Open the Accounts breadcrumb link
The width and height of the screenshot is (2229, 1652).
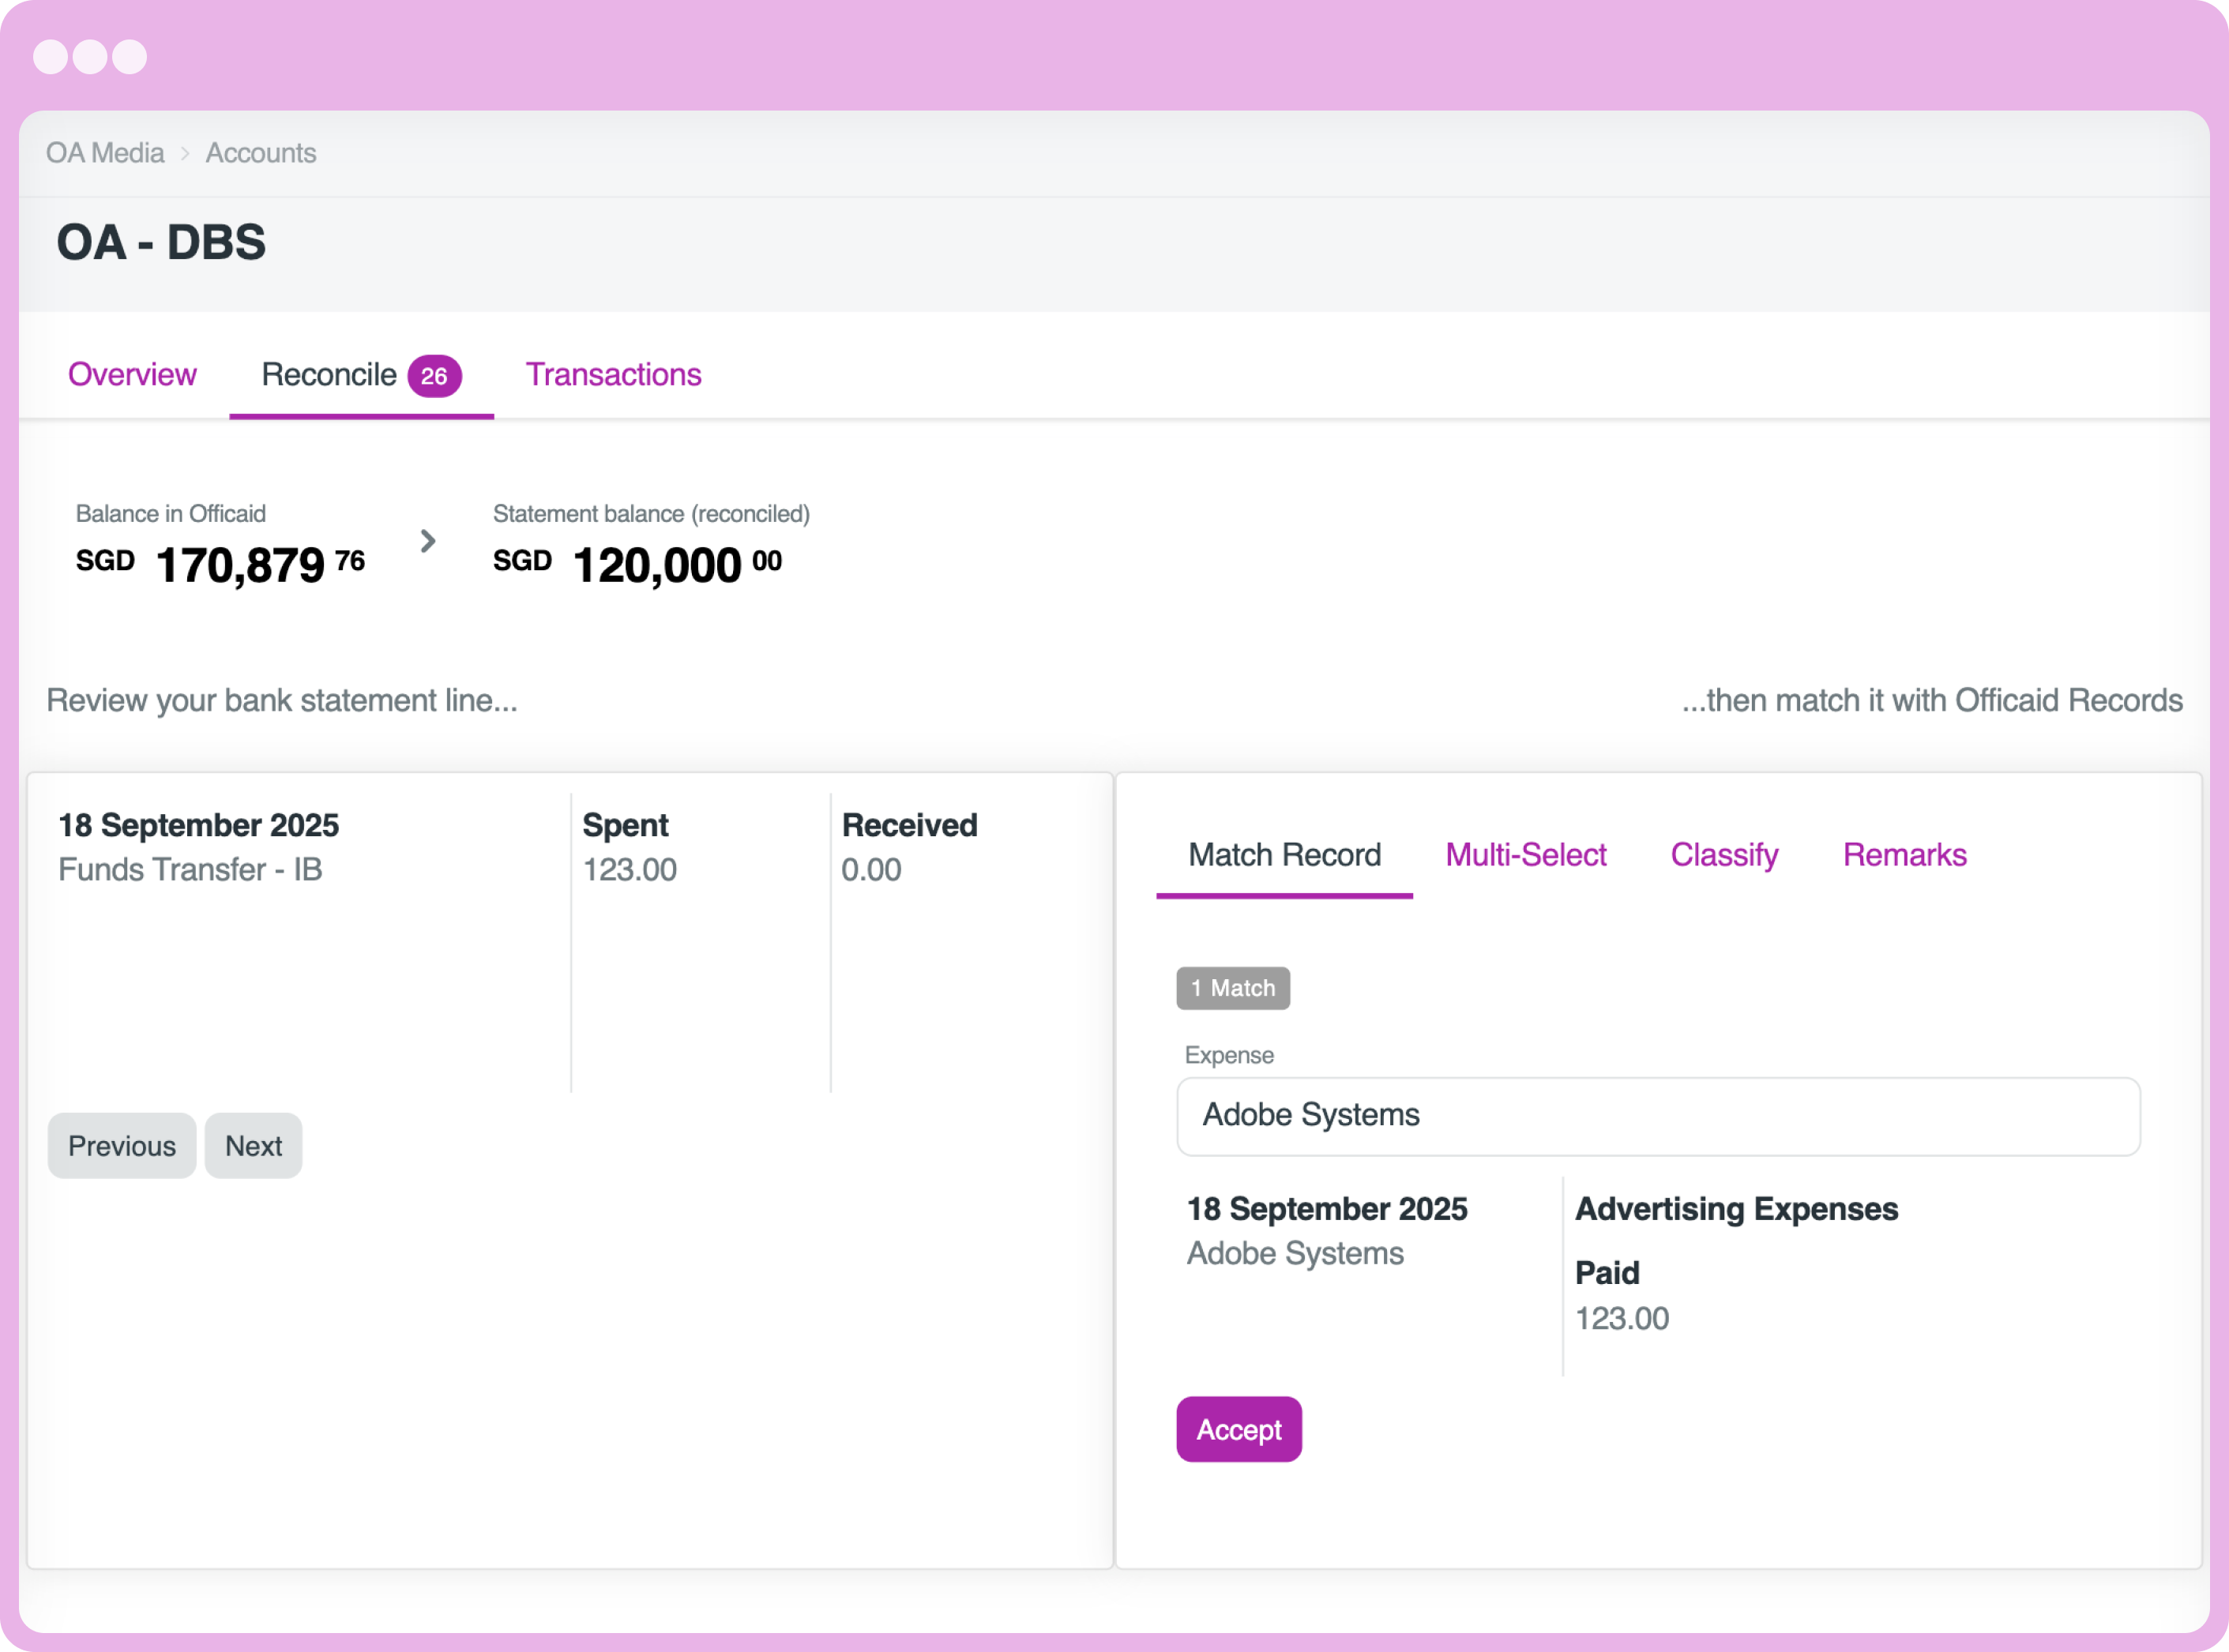pos(260,152)
